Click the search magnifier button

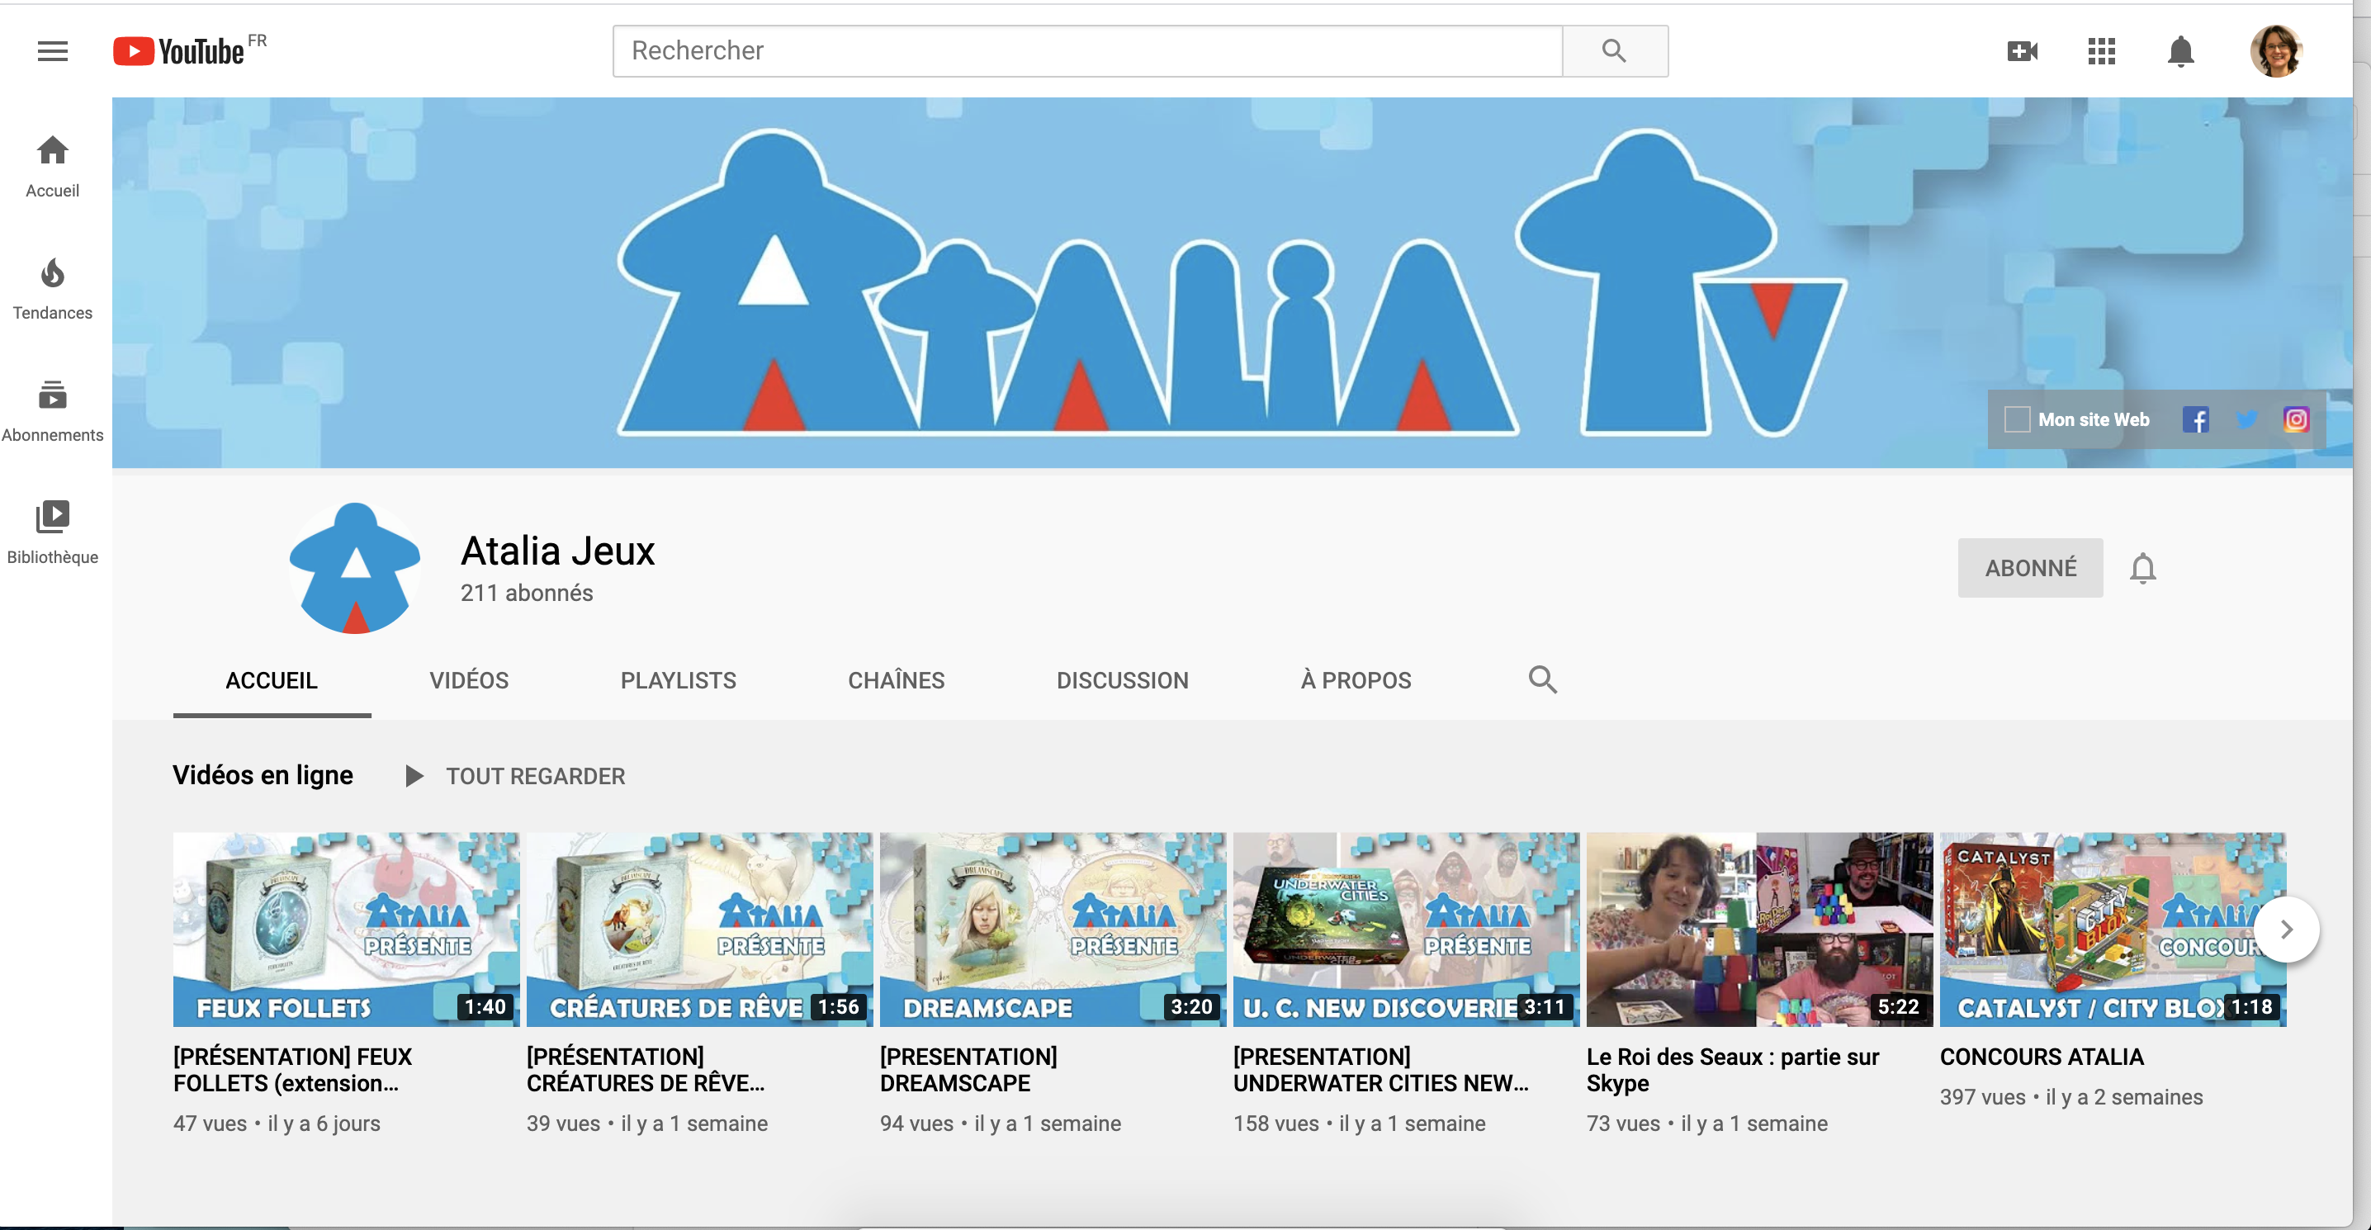click(x=1615, y=50)
